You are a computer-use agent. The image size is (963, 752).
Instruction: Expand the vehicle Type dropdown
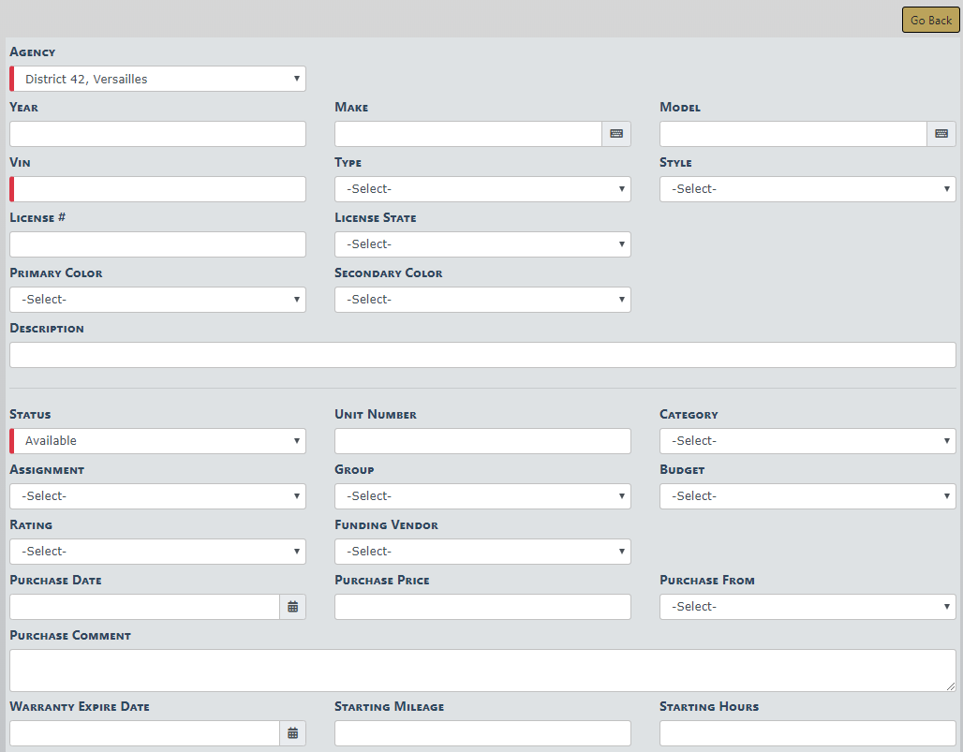482,189
